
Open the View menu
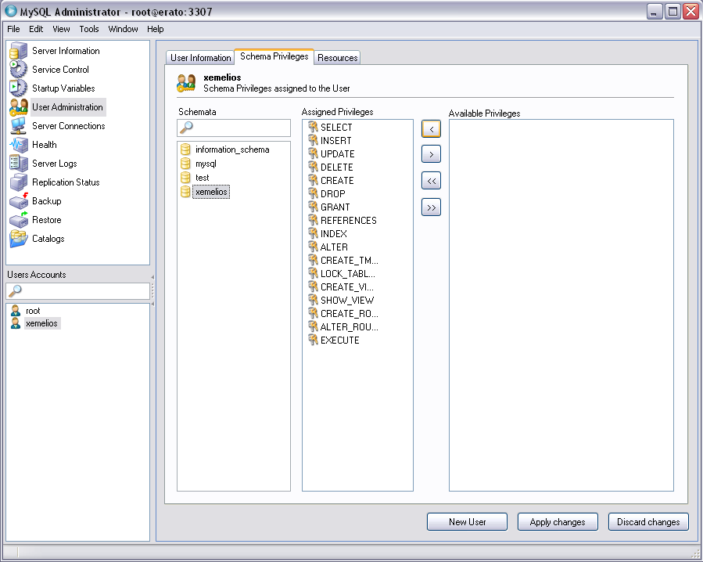pos(61,29)
